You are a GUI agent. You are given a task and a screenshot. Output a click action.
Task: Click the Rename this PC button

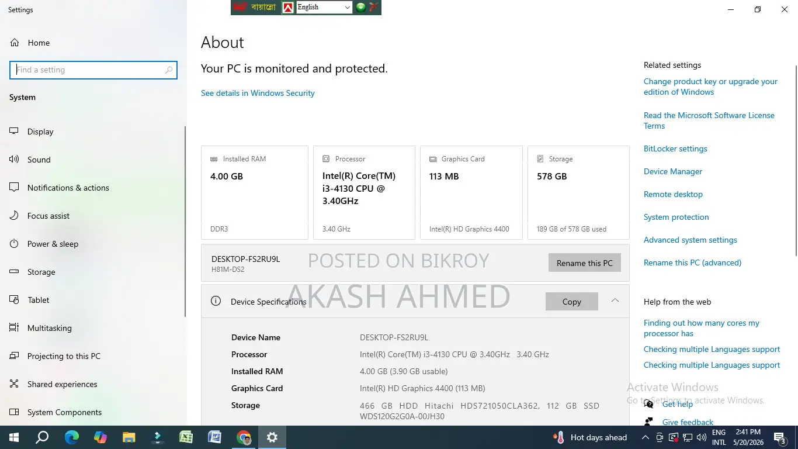(x=584, y=263)
